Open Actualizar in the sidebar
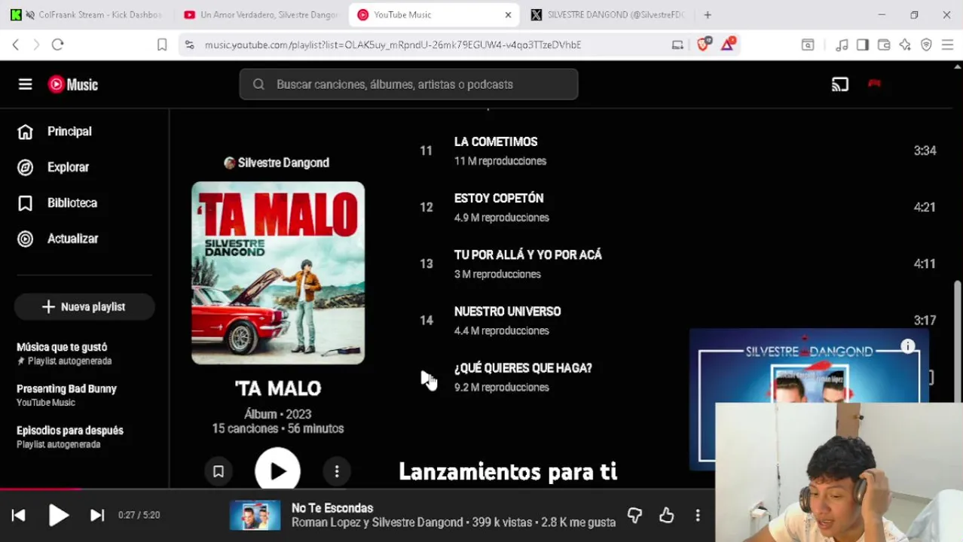The width and height of the screenshot is (963, 542). [x=57, y=239]
